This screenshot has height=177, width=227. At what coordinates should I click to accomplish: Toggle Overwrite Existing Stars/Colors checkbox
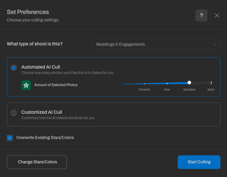[10, 138]
